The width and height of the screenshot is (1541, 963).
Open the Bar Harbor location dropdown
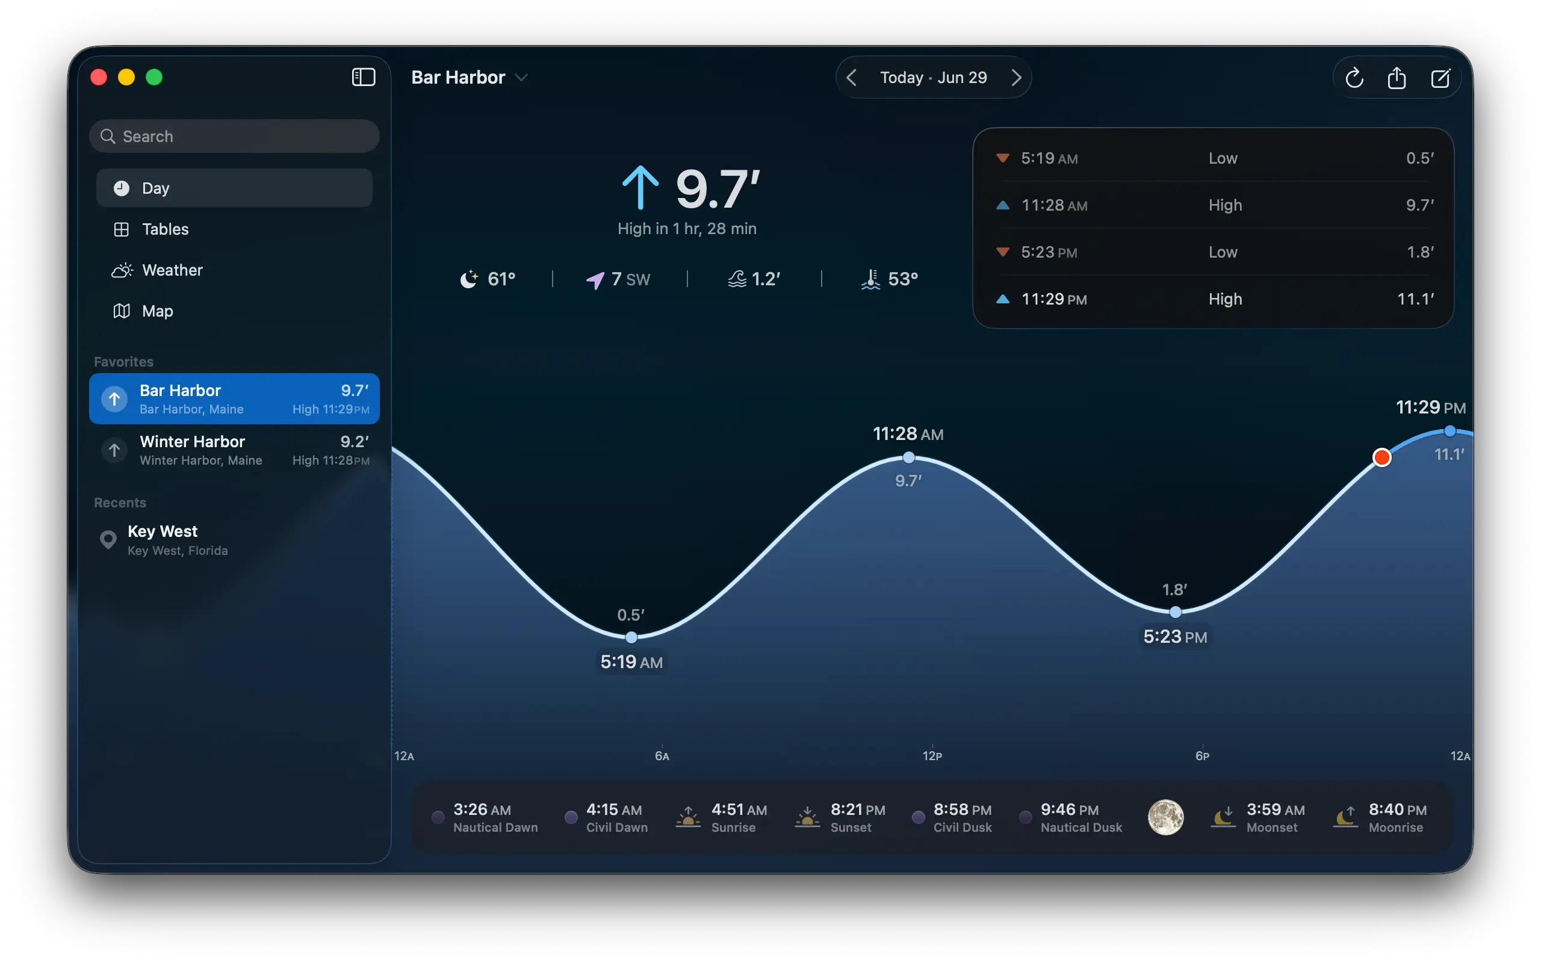(x=470, y=77)
